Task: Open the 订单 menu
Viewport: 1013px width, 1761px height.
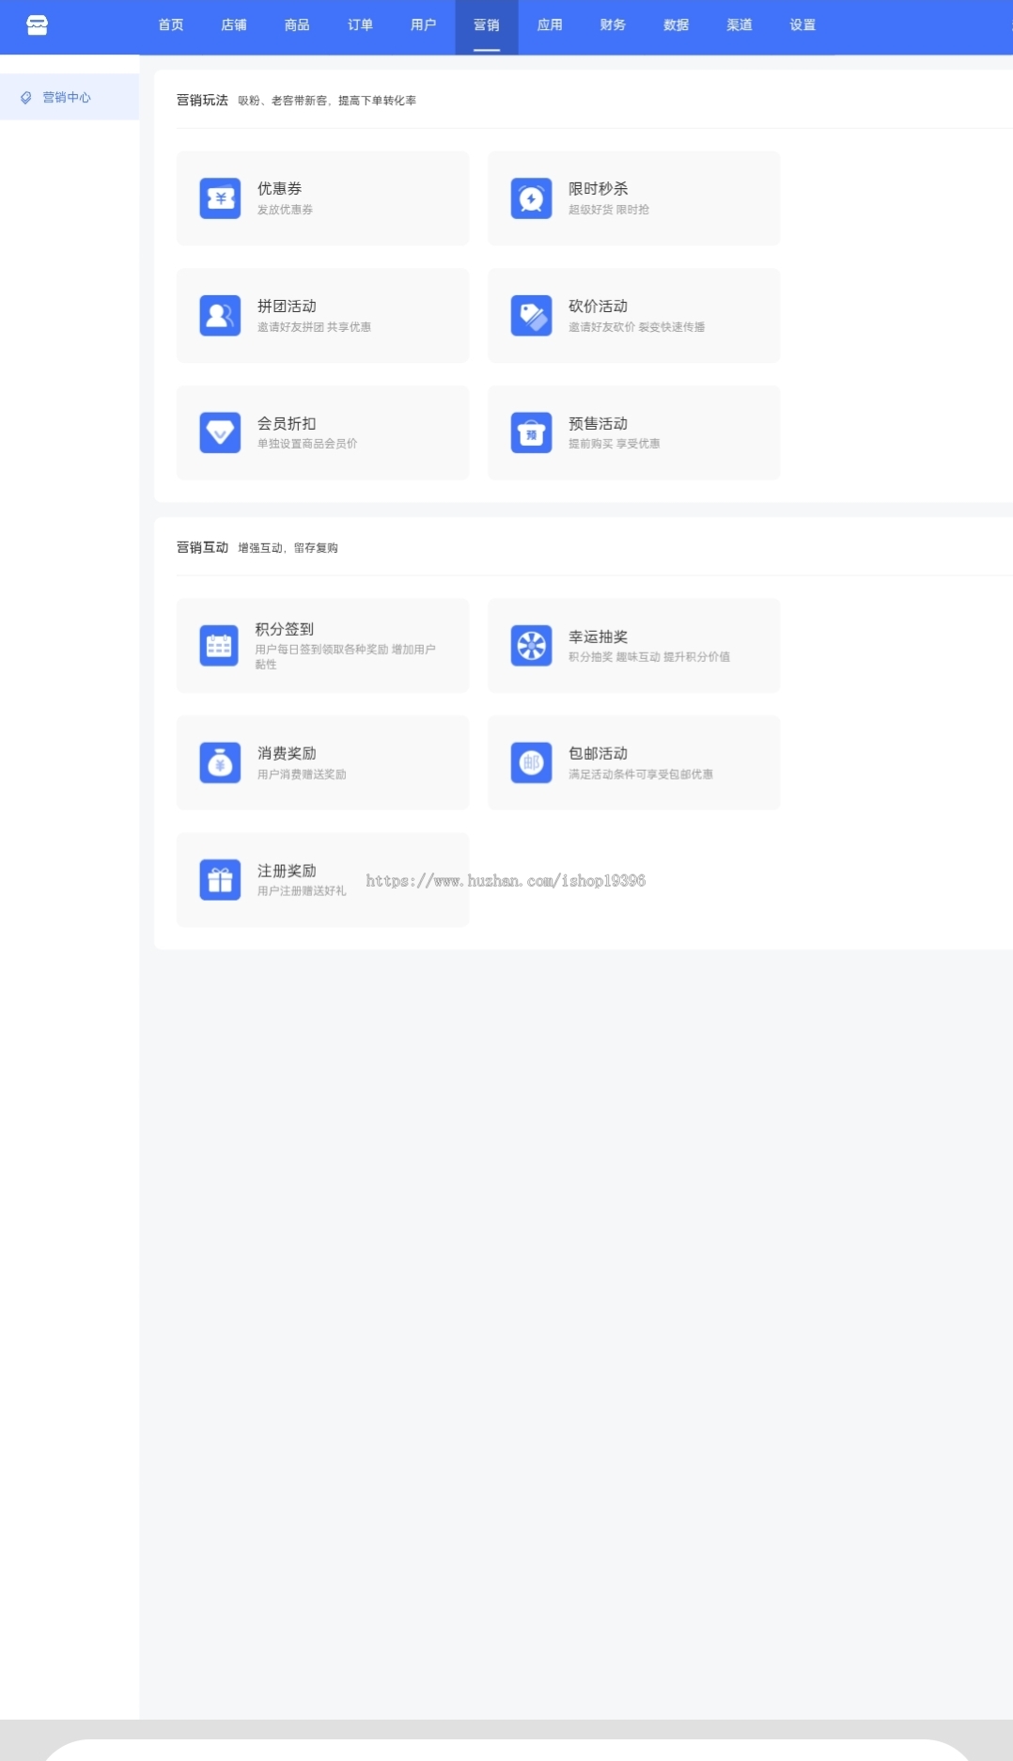Action: (x=360, y=25)
